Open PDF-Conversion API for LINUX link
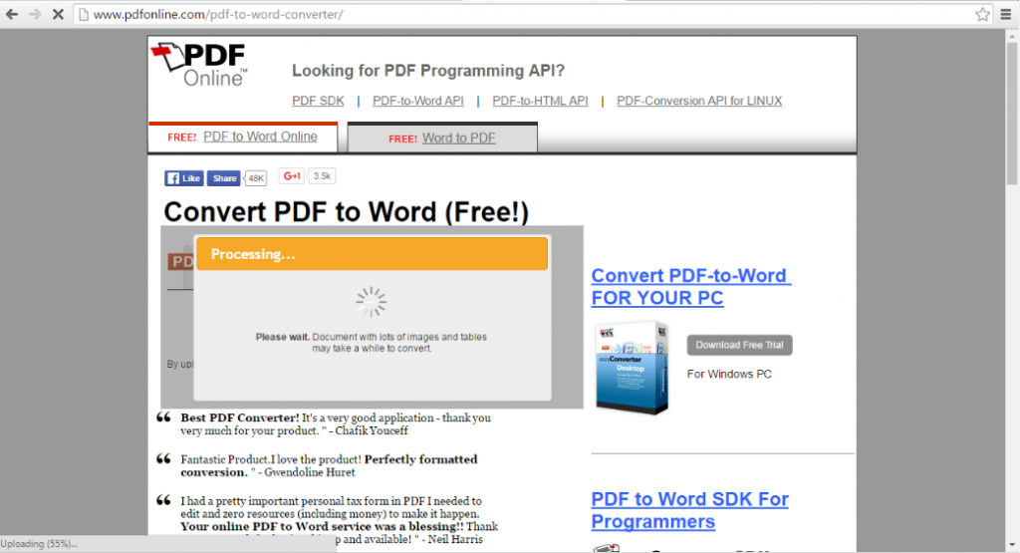The image size is (1020, 553). pyautogui.click(x=699, y=101)
